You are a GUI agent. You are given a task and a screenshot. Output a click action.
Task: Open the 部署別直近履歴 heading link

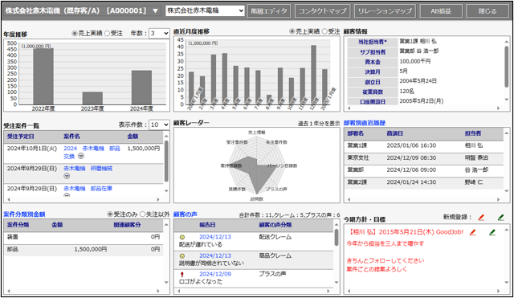[364, 123]
